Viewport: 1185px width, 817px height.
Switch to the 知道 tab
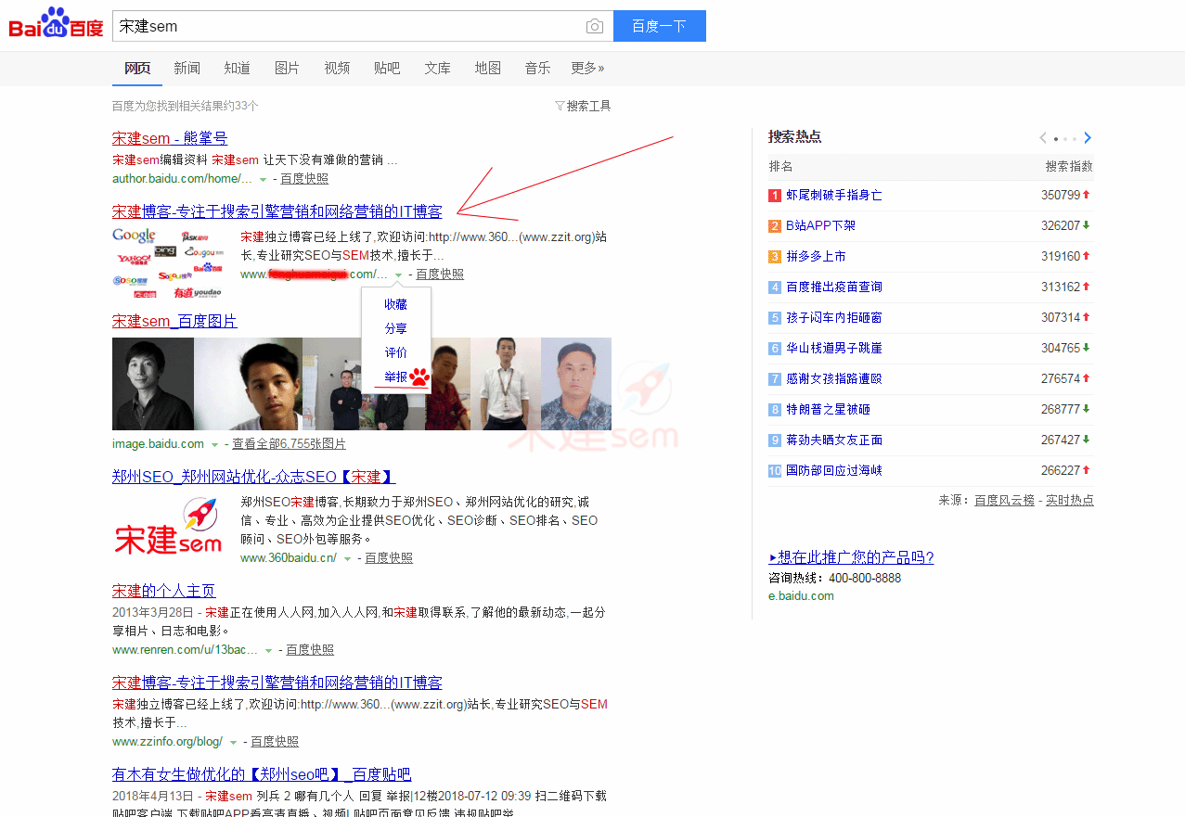point(237,68)
